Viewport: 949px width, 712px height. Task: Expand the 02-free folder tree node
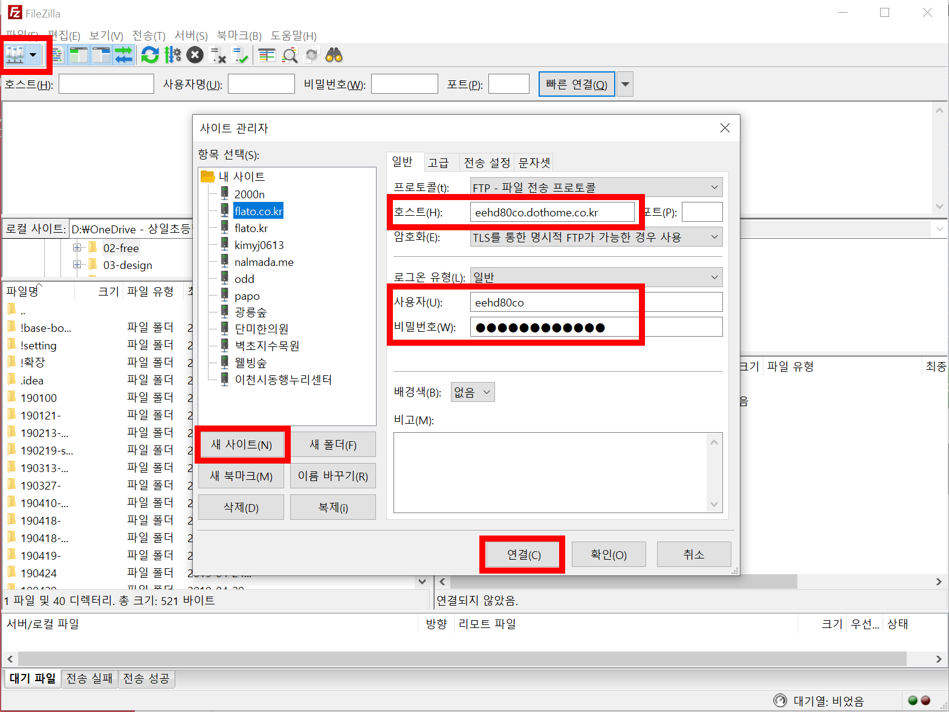[77, 247]
